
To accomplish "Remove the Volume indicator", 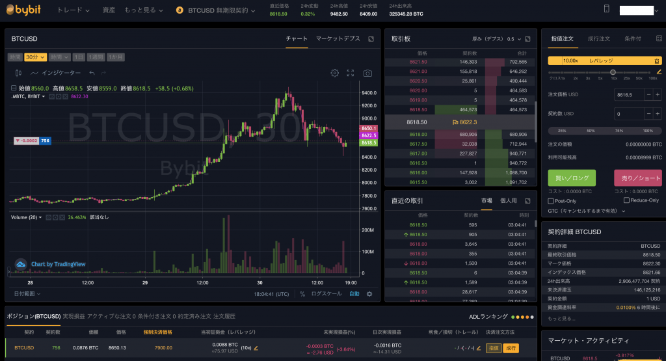I will point(62,217).
